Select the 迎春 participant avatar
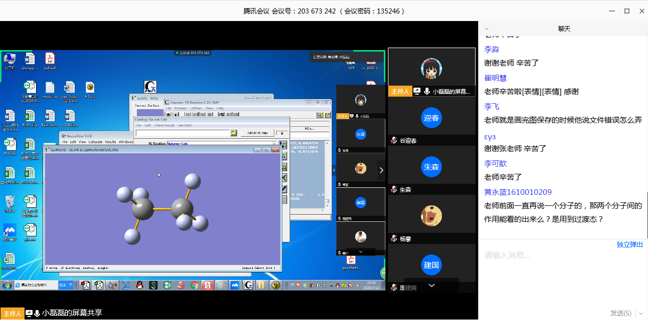Screen dimensions: 648x320 tap(431, 118)
